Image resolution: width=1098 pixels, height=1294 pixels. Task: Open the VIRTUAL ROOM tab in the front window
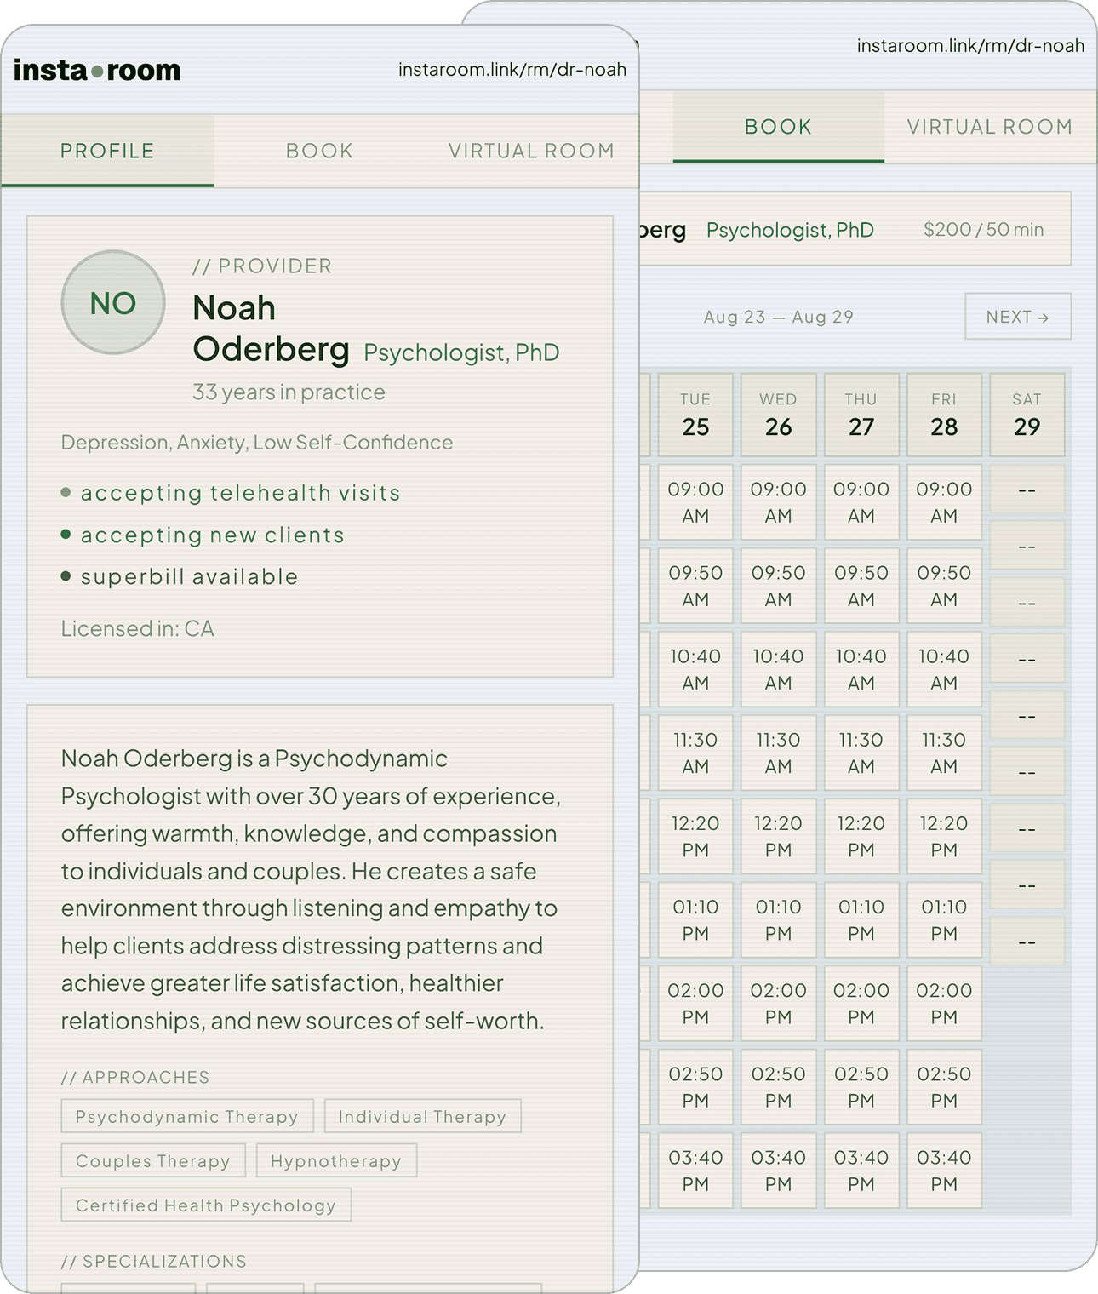click(531, 151)
